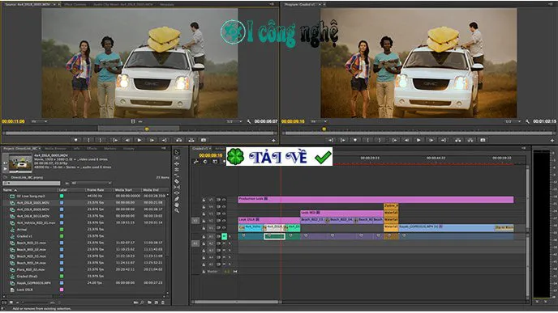Switch to Audio Clip Mixer tab
558x313 pixels.
(x=122, y=5)
